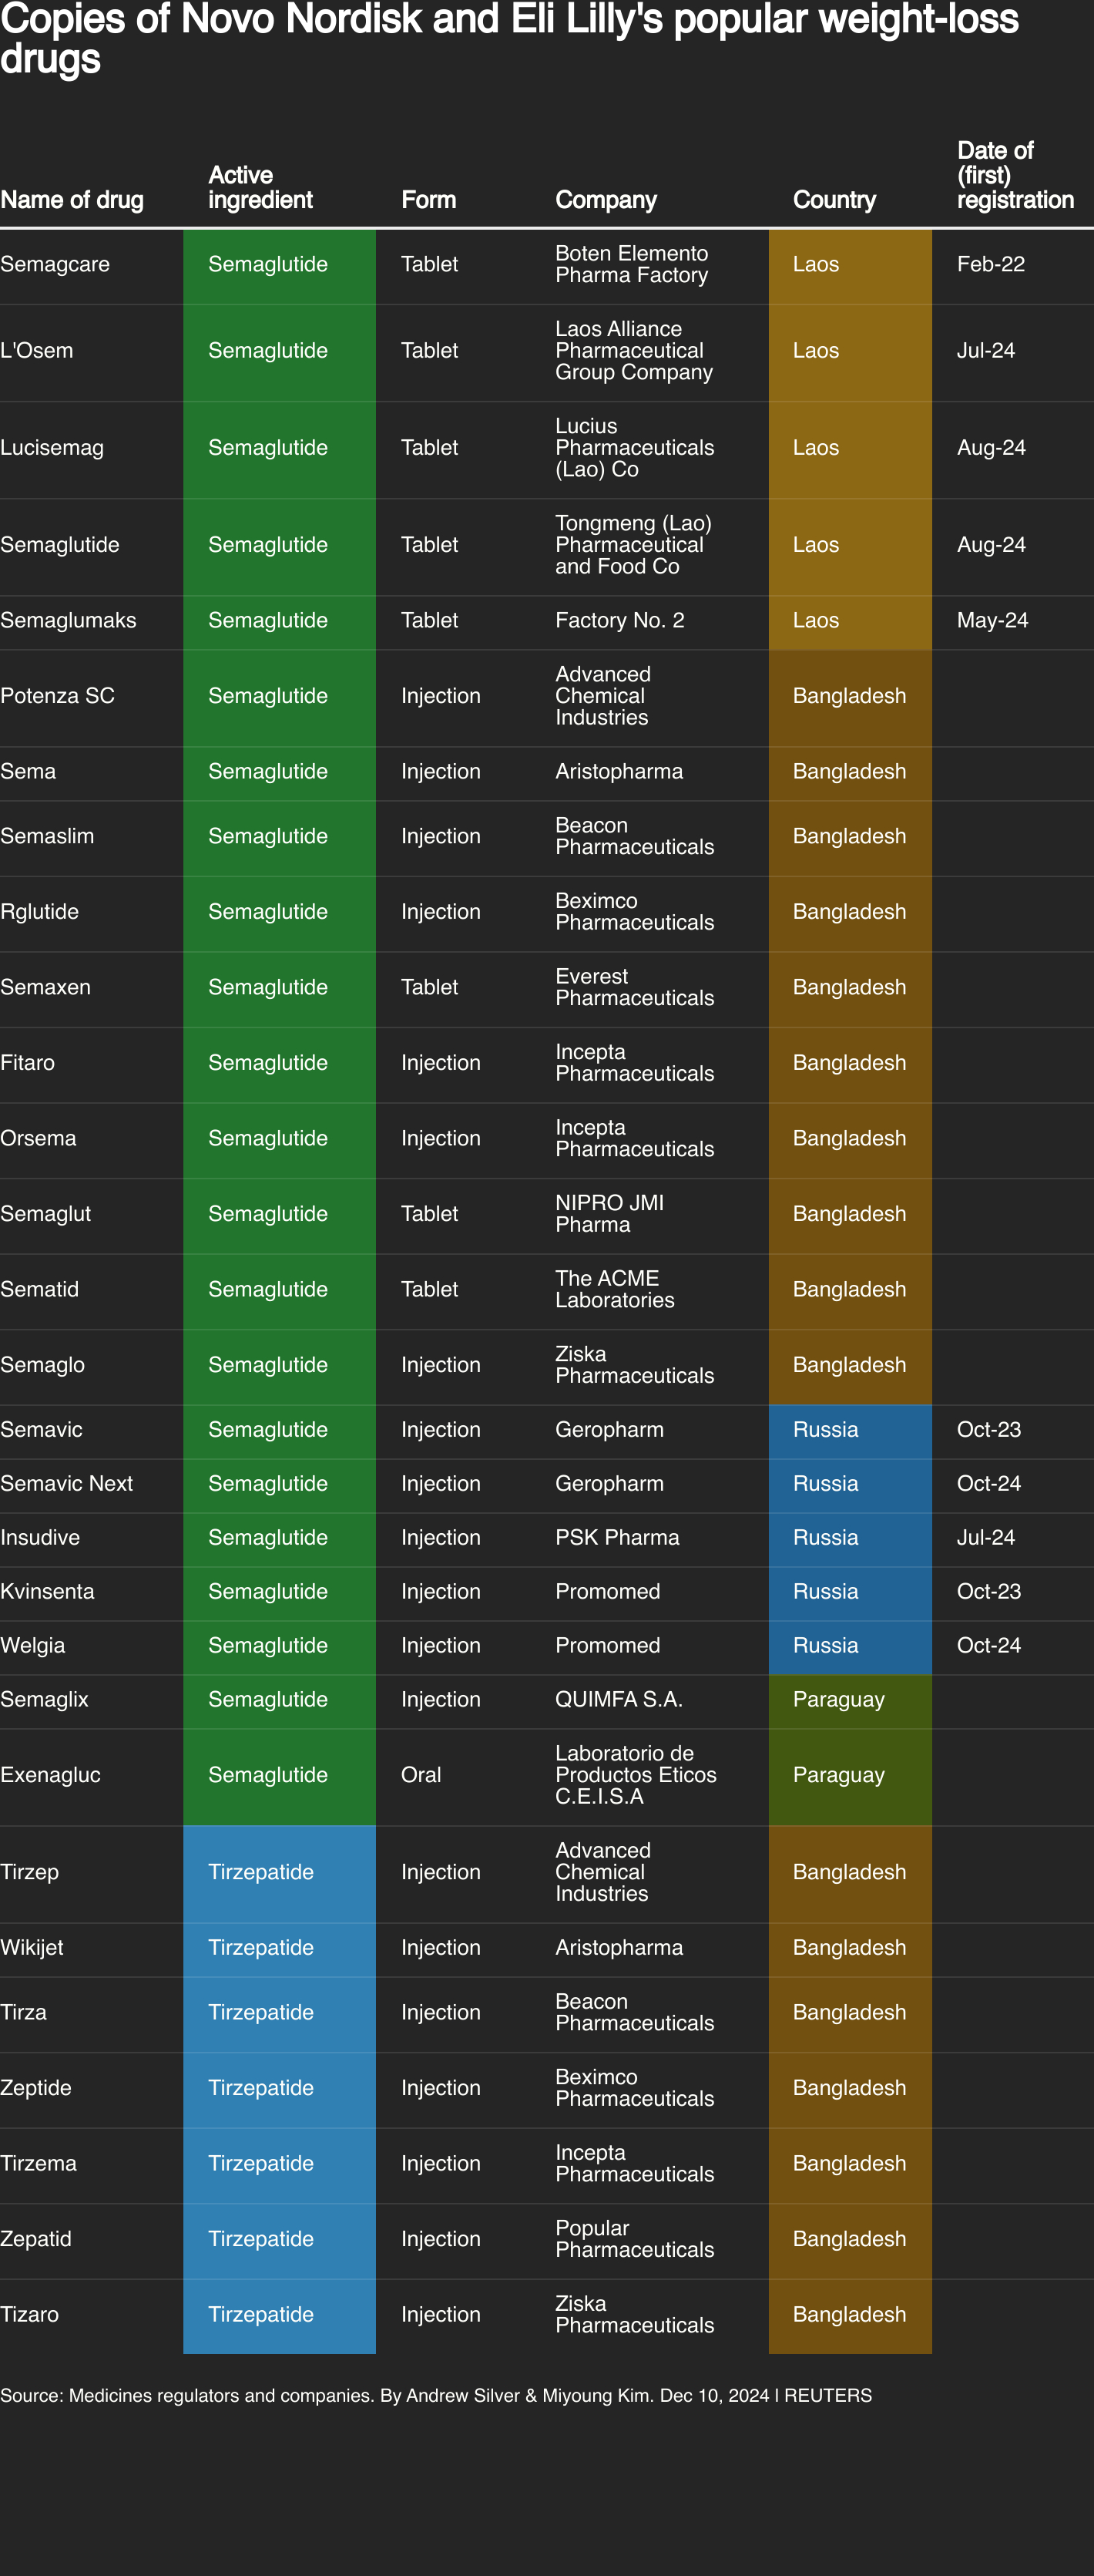Select the drug name "Potenza SC"
1094x2576 pixels.
57,696
